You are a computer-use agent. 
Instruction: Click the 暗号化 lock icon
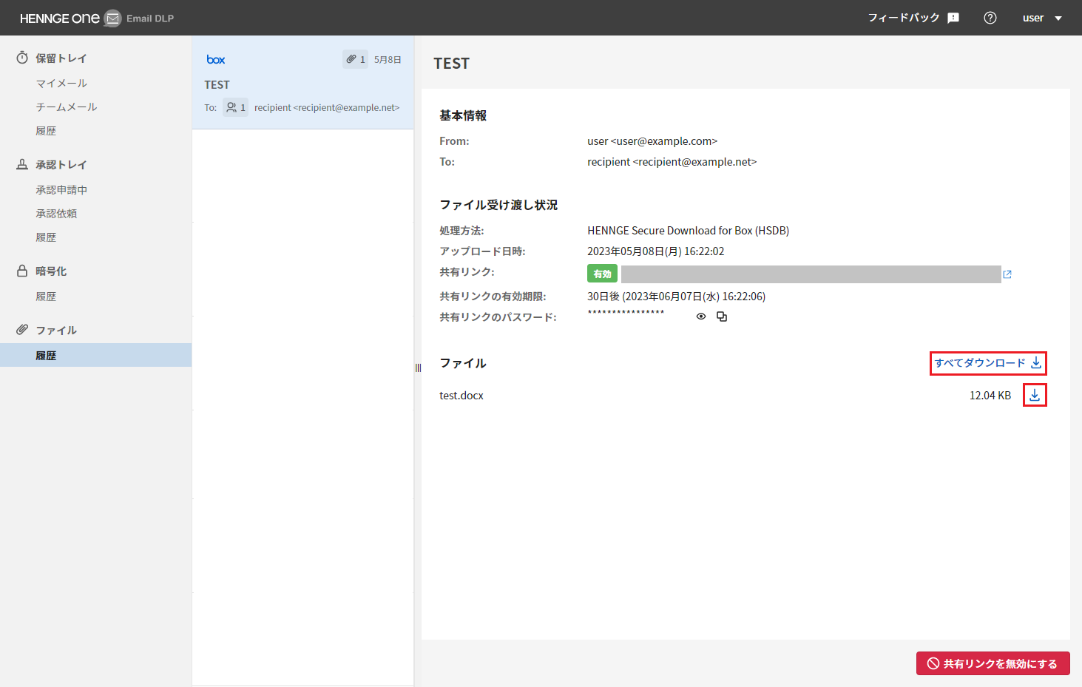(x=22, y=271)
